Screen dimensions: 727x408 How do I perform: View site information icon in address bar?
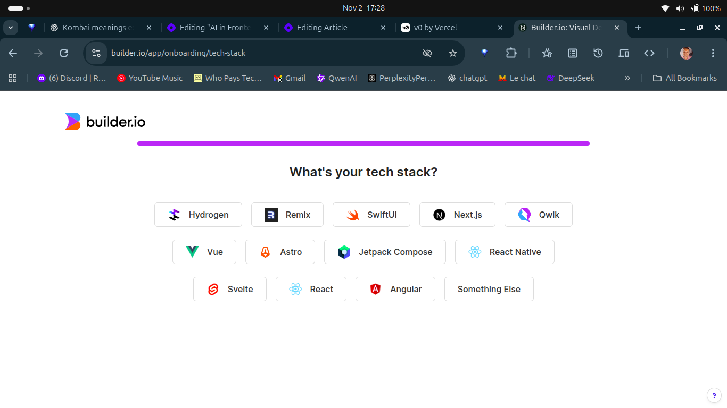(x=96, y=53)
